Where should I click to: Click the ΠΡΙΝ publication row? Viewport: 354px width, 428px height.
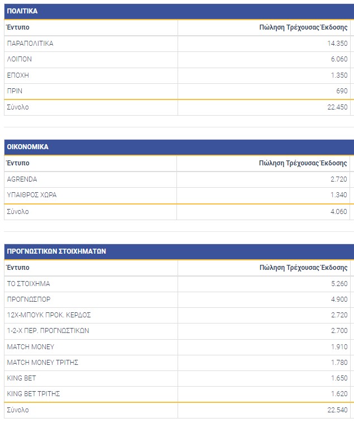(x=15, y=91)
